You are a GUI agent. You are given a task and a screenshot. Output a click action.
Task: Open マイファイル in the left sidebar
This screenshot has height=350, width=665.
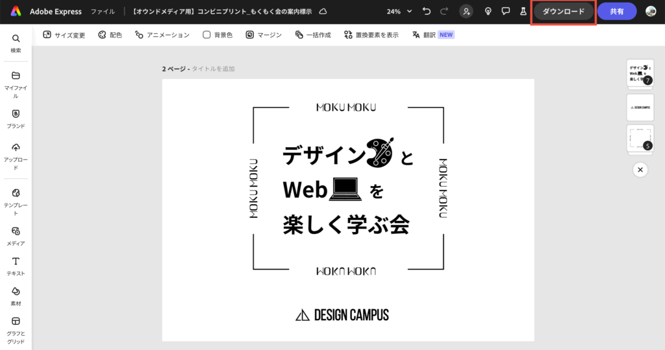pos(16,84)
